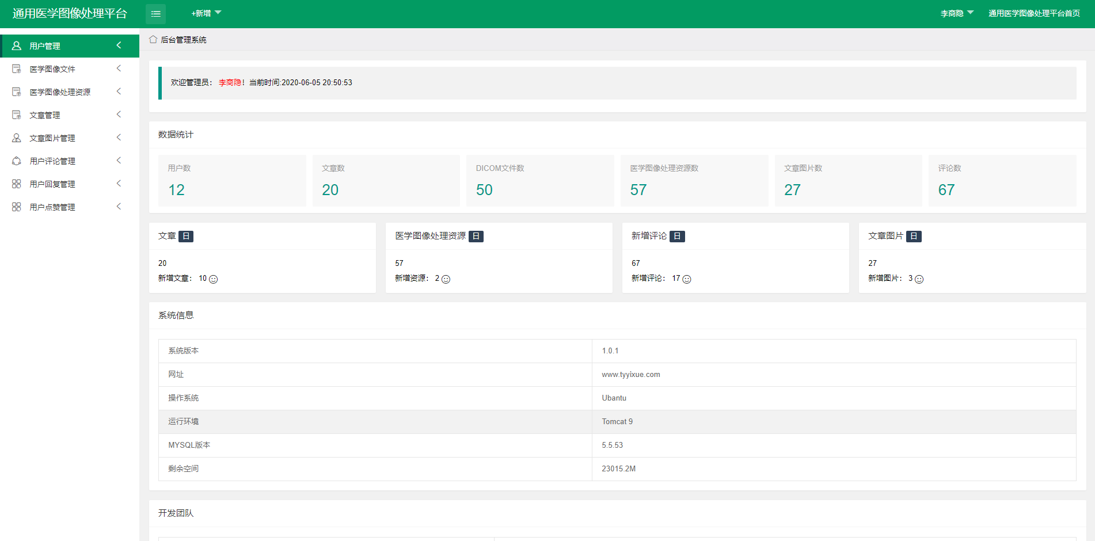Open 医学图像处理资源 menu item
Screen dimensions: 1095x541
tap(70, 92)
